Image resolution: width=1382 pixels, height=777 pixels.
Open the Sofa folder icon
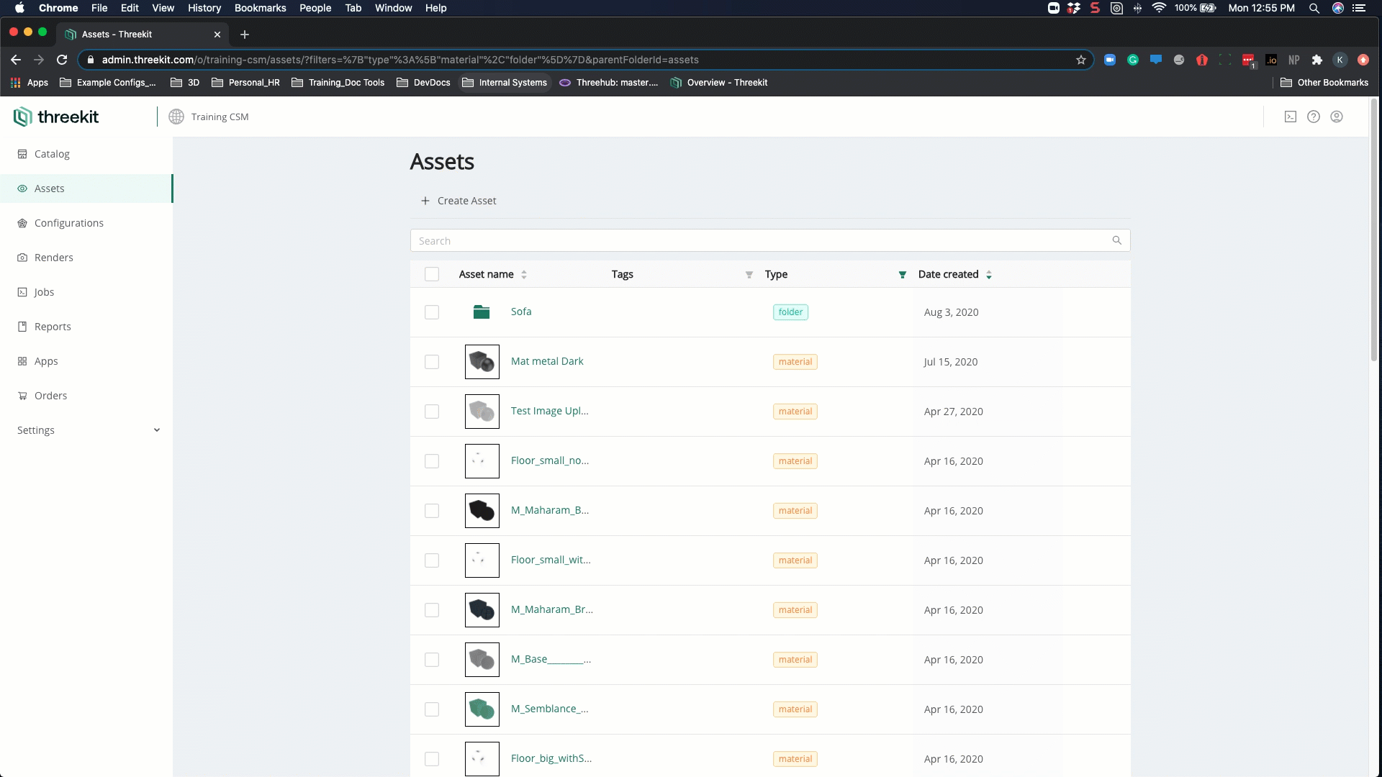[x=482, y=312]
